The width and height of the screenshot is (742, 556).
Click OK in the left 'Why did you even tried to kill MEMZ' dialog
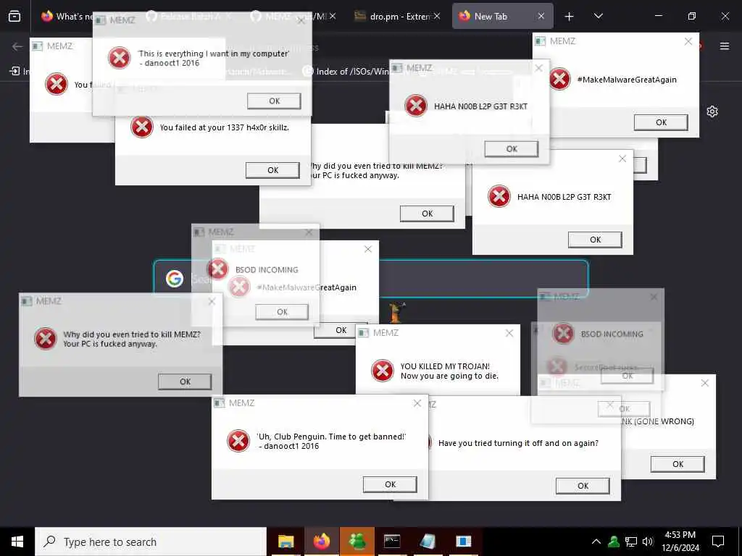tap(185, 382)
